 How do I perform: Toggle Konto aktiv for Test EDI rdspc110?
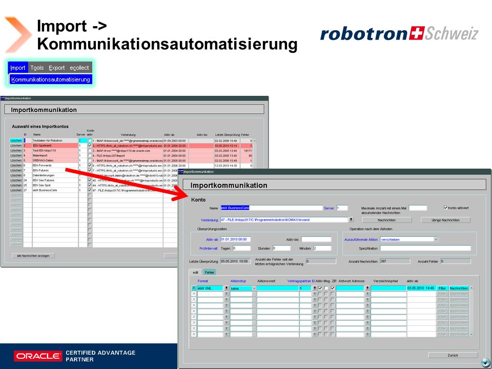coord(90,151)
